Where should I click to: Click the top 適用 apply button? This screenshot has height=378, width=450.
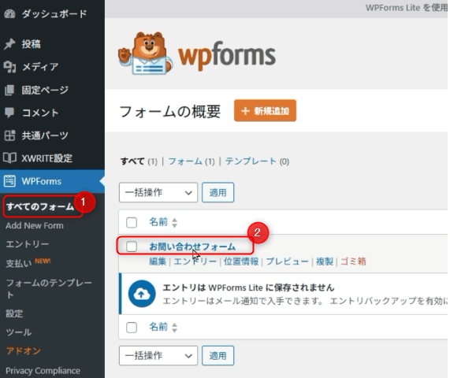(x=218, y=192)
